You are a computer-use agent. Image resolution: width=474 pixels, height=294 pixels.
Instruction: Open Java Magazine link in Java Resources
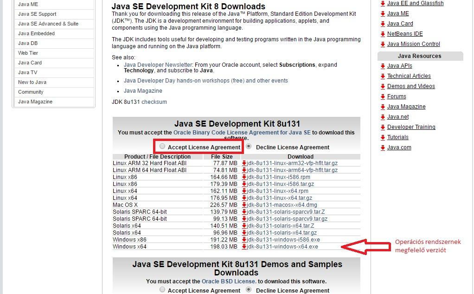(406, 107)
